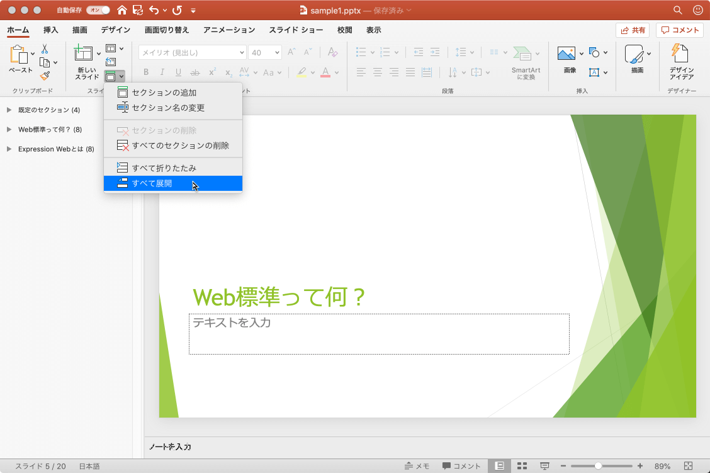Apply the red font color
This screenshot has width=710, height=473.
pos(325,72)
